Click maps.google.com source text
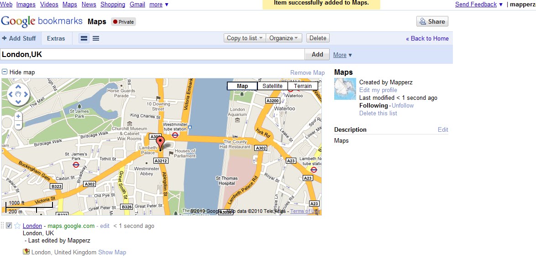The height and width of the screenshot is (258, 536). (x=71, y=226)
